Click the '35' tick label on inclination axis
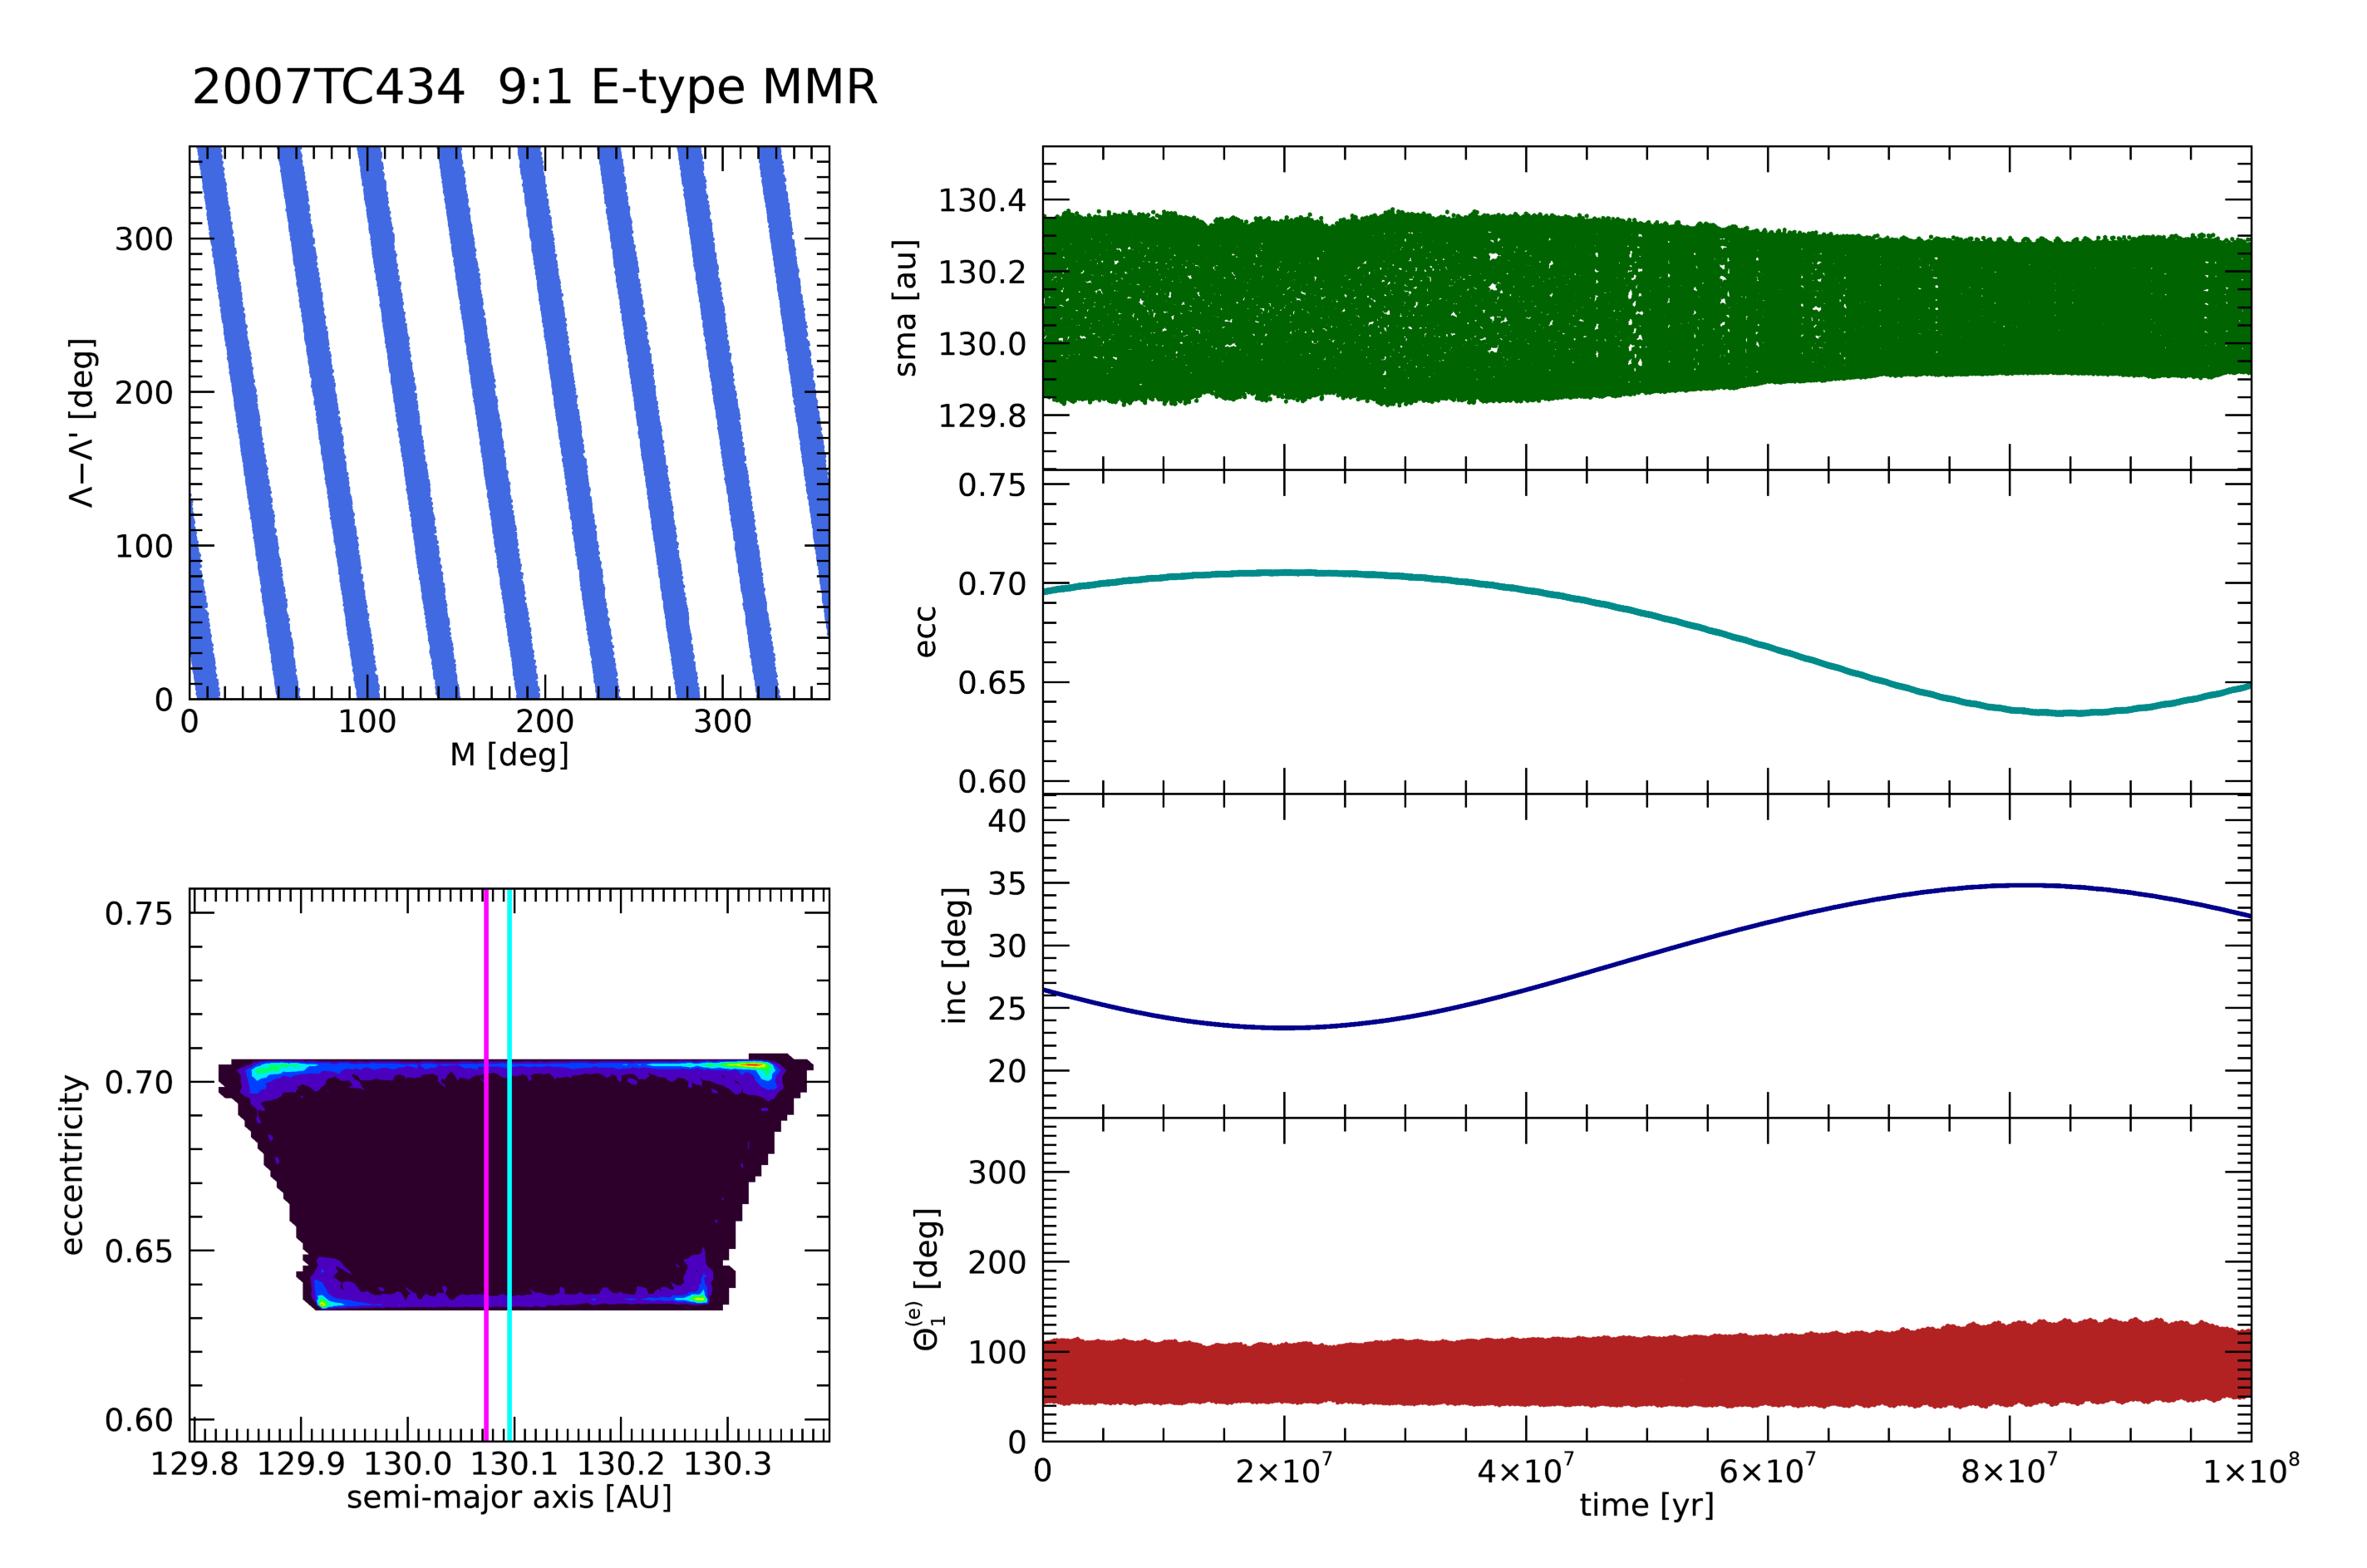The width and height of the screenshot is (2367, 1568). [x=1007, y=884]
